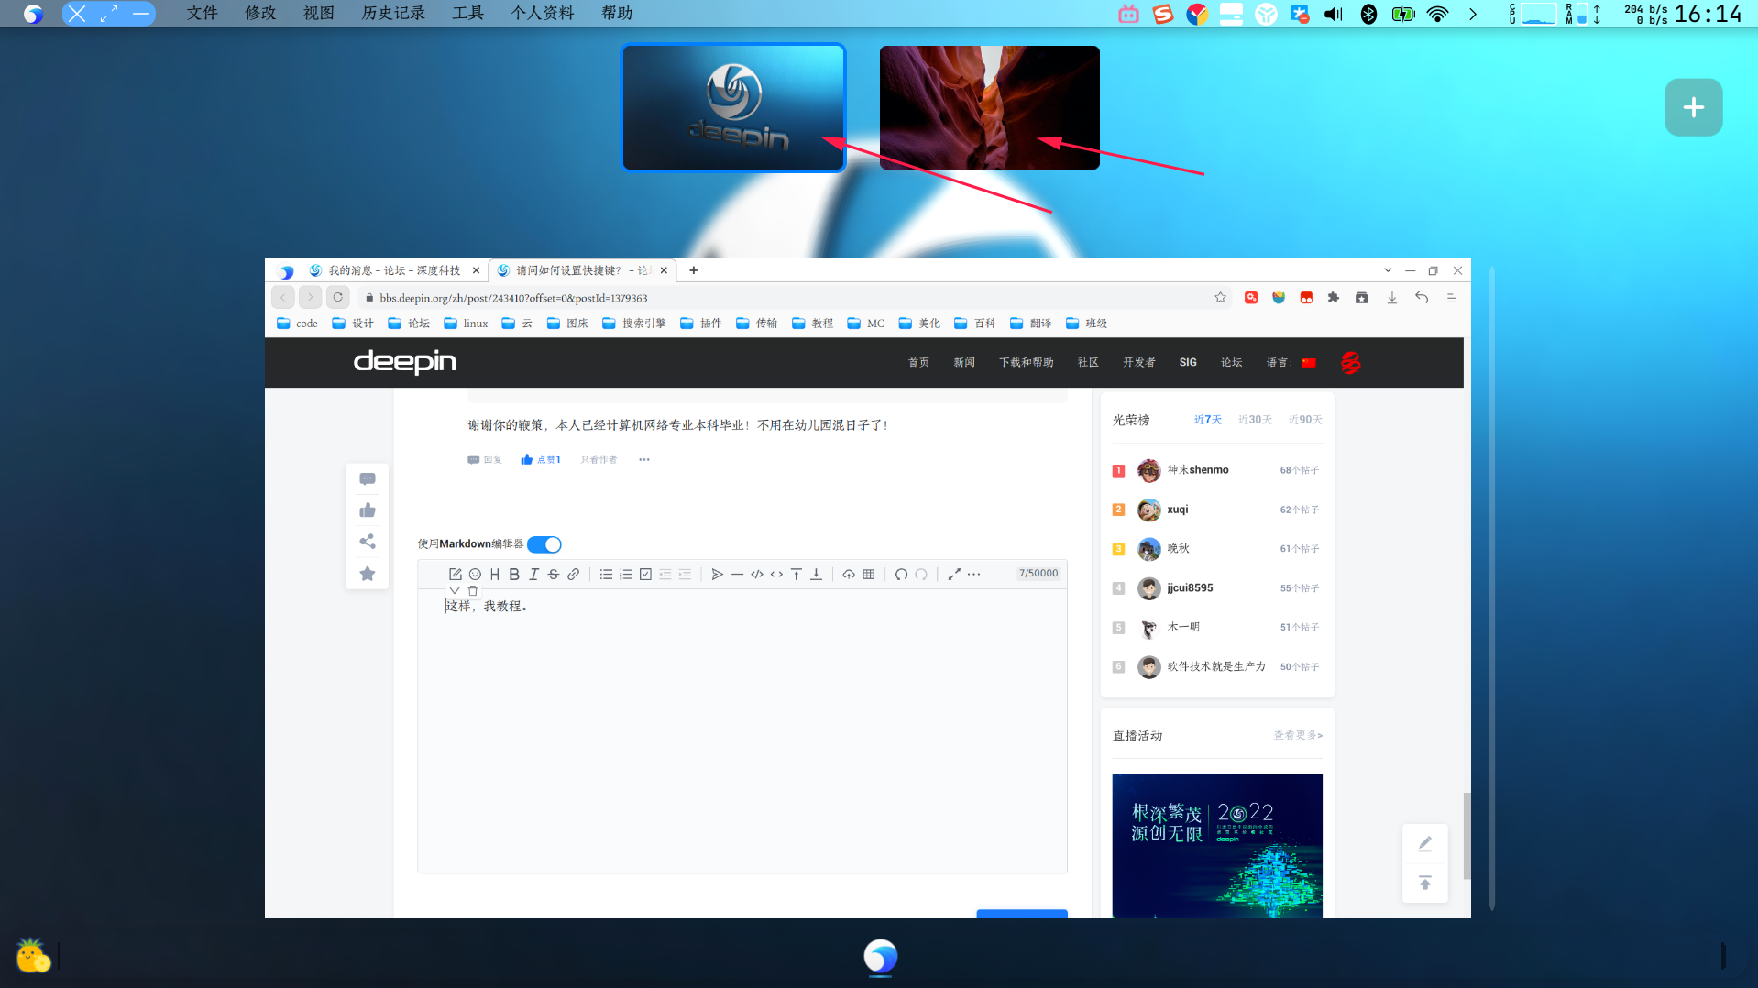Open a new browser tab
This screenshot has height=988, width=1758.
click(694, 270)
